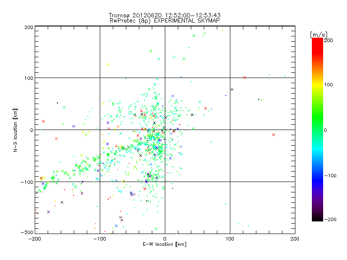The width and height of the screenshot is (347, 260).
Task: Click the y-axis tick label "100"
Action: click(29, 78)
